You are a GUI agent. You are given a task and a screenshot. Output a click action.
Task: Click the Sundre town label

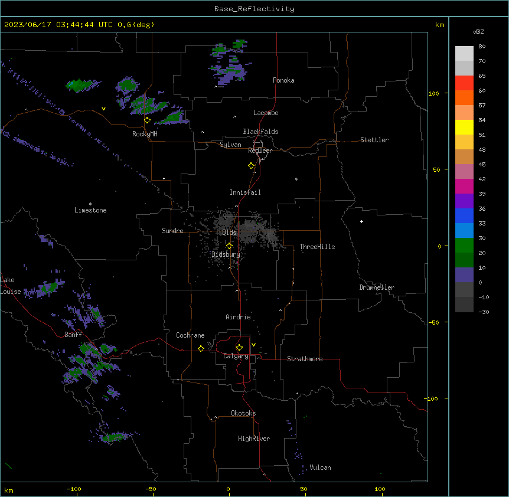click(x=172, y=231)
